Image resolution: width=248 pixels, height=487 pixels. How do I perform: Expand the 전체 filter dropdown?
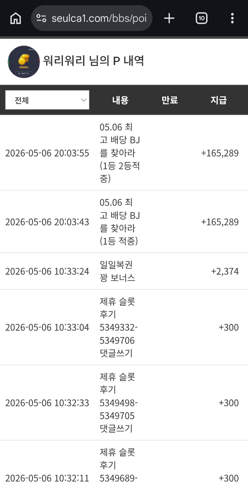[47, 100]
